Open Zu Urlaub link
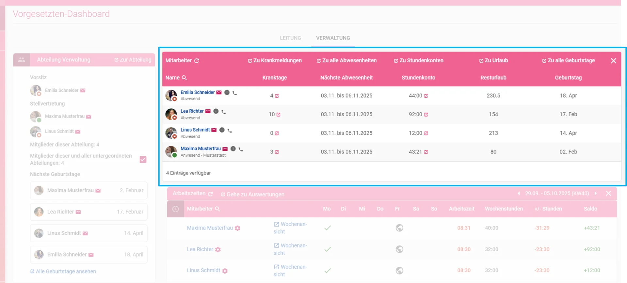 click(493, 60)
